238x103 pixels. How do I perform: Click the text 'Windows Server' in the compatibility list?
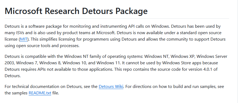212,56
